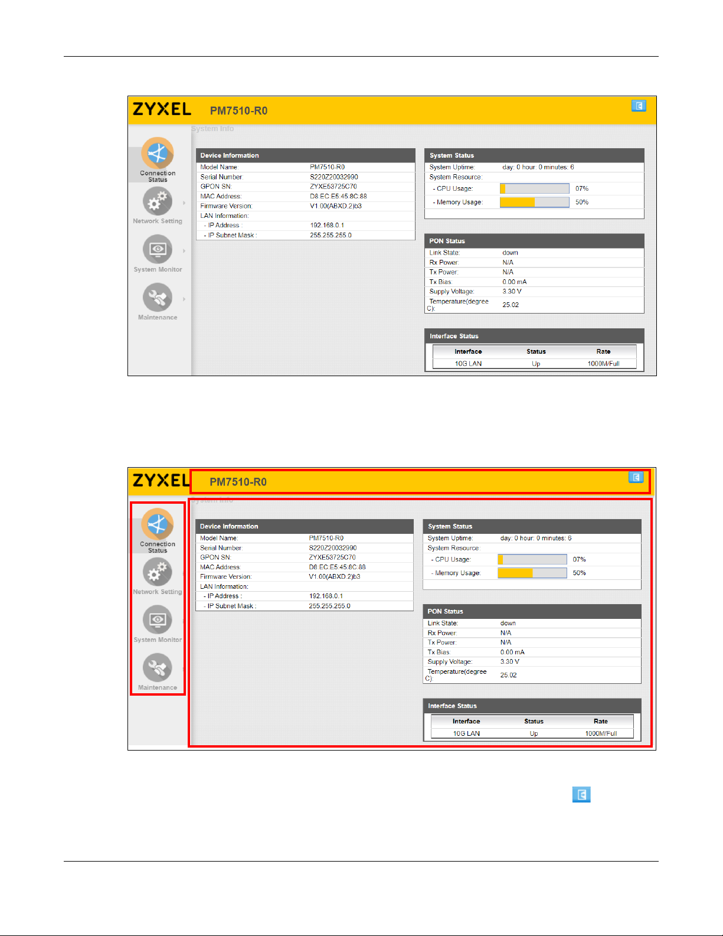Click 07% CPU value in second screenshot
Viewport: 723px width, 936px height.
tap(579, 559)
